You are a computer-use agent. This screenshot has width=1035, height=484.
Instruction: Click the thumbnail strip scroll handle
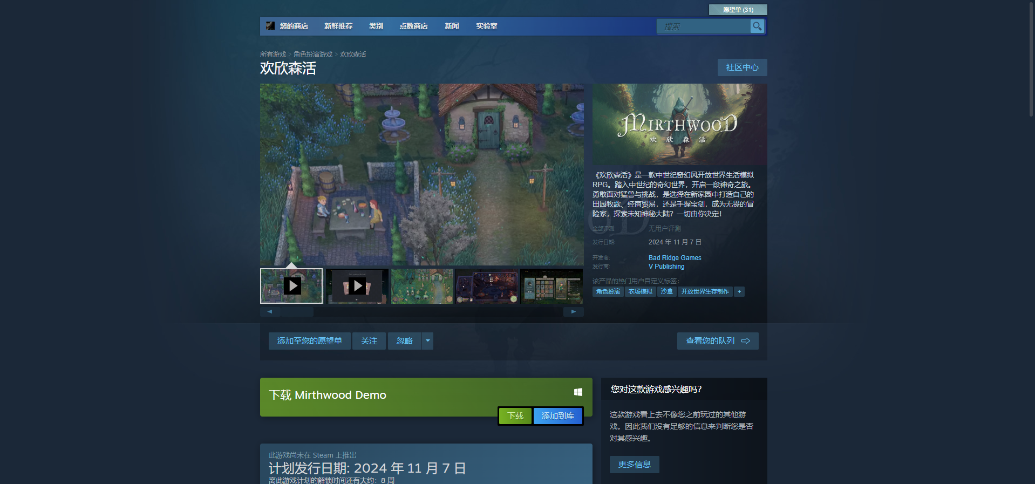pyautogui.click(x=297, y=311)
